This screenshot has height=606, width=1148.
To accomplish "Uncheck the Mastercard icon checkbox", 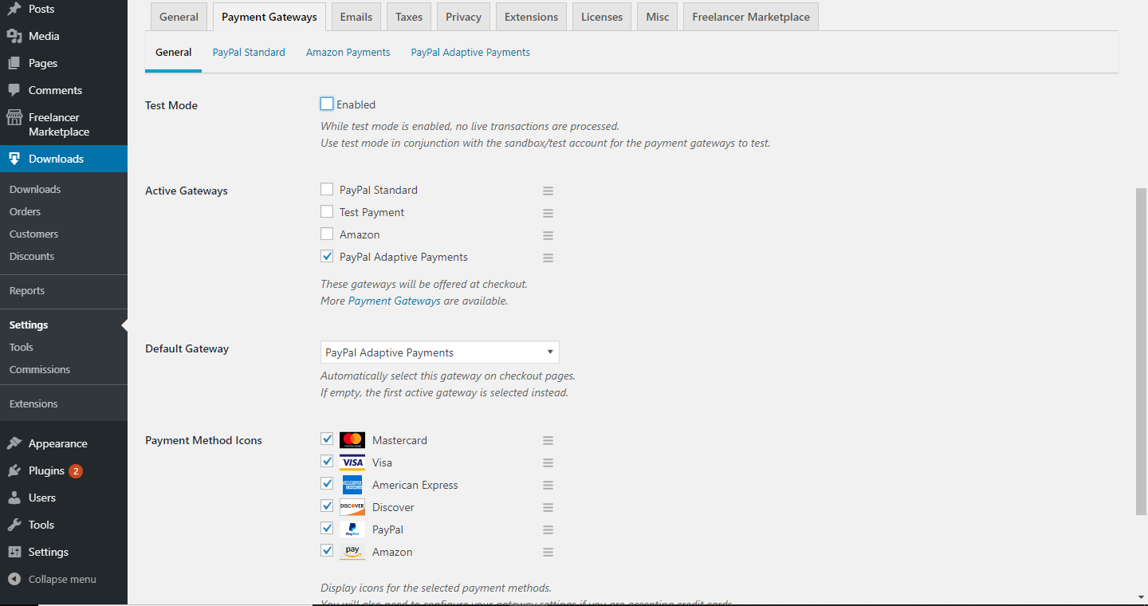I will click(x=327, y=439).
